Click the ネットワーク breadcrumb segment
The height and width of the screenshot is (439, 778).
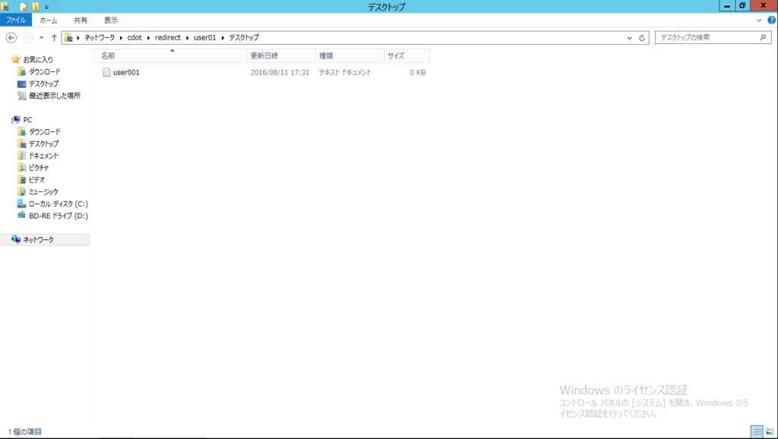[100, 38]
